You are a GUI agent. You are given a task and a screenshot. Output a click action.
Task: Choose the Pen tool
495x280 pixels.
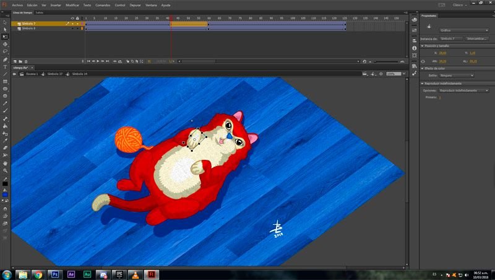(x=5, y=59)
